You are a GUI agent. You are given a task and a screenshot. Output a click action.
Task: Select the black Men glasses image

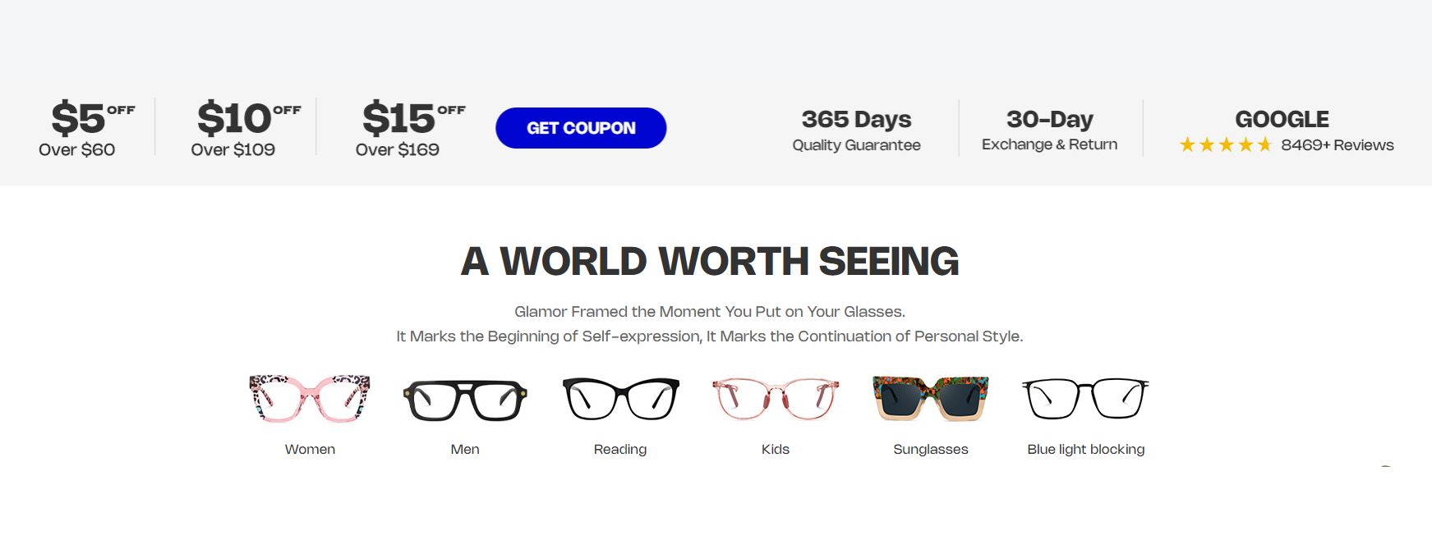click(x=465, y=400)
